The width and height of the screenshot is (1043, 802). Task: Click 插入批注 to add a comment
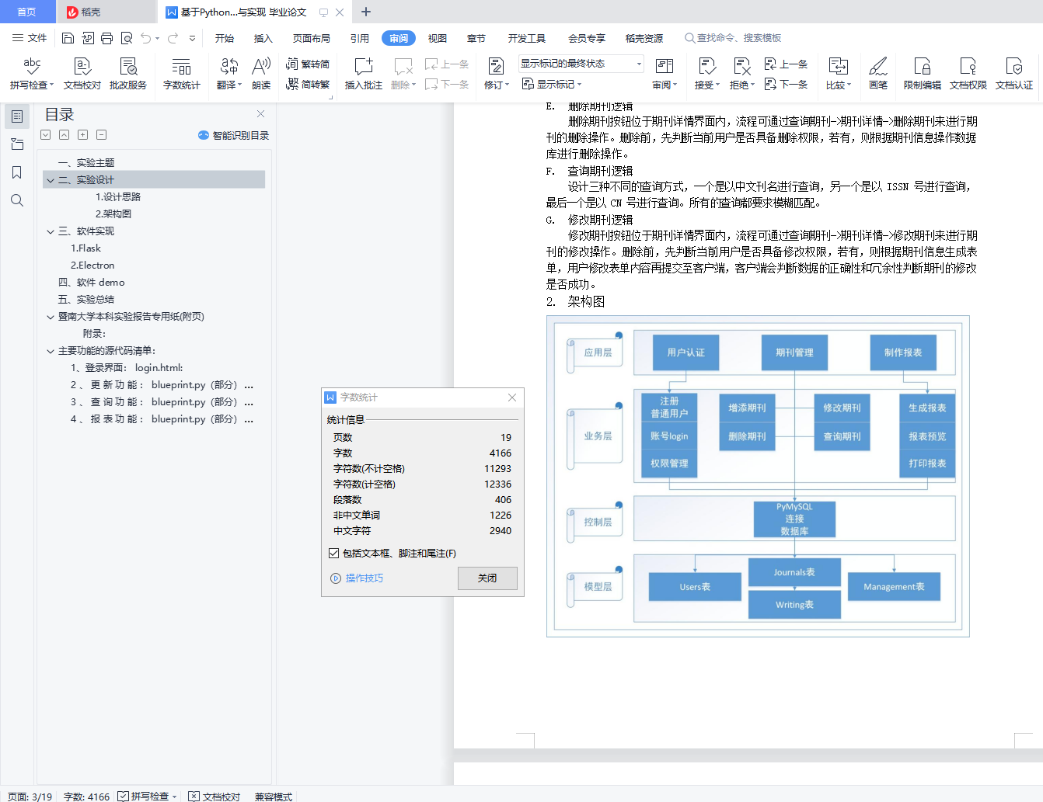363,73
